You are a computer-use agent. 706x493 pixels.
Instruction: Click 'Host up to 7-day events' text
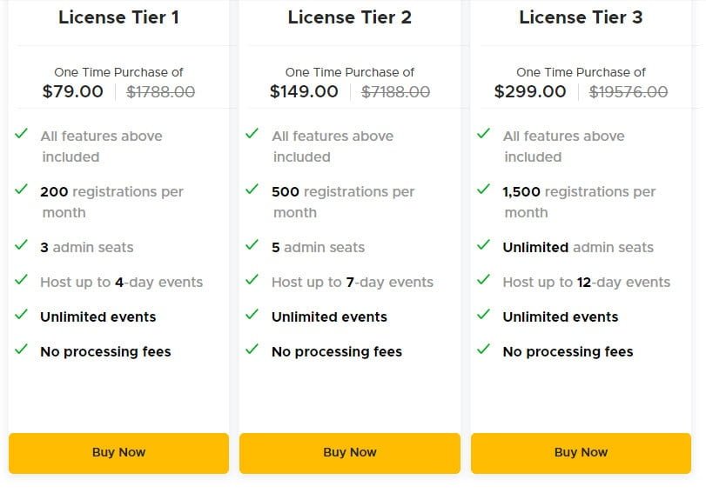click(x=353, y=283)
